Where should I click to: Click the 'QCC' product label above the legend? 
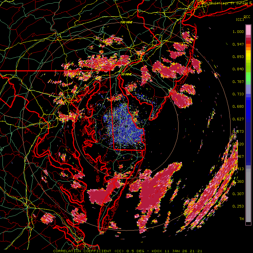point(247,17)
